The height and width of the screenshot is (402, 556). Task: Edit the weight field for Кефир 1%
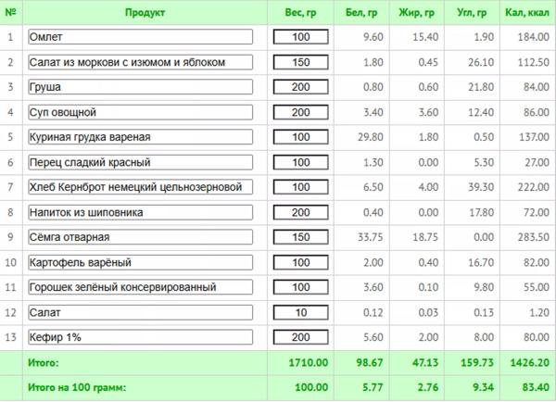(x=300, y=337)
